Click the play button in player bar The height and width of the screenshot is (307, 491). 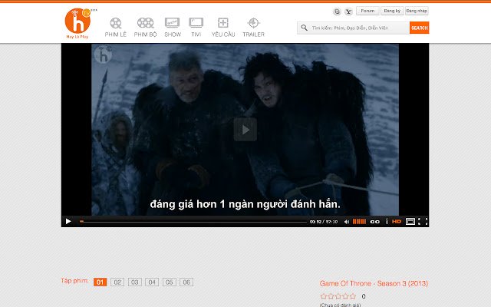[68, 222]
